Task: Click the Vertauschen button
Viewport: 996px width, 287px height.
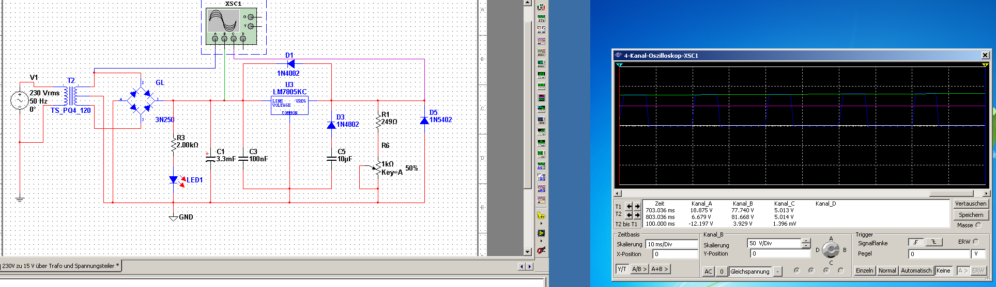Action: click(x=970, y=204)
